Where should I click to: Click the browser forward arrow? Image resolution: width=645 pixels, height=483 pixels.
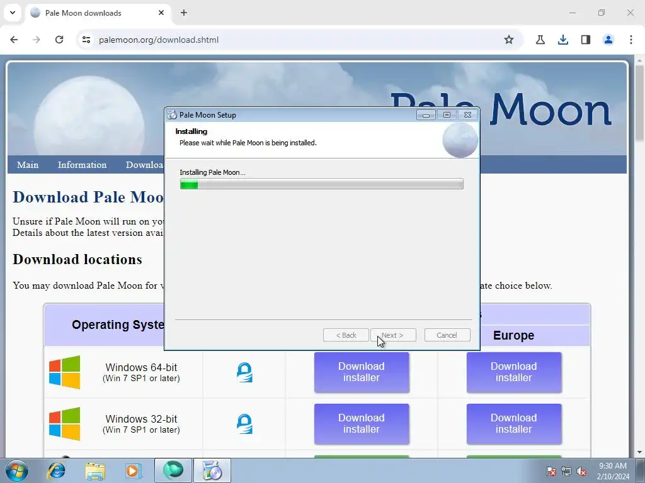pos(37,40)
